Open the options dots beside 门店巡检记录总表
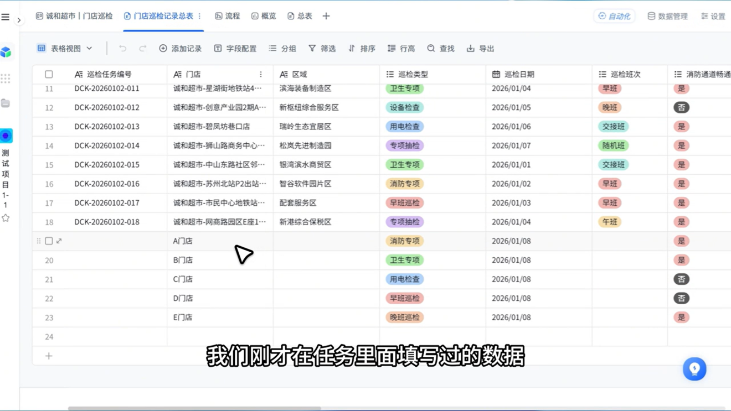731x411 pixels. pos(200,16)
